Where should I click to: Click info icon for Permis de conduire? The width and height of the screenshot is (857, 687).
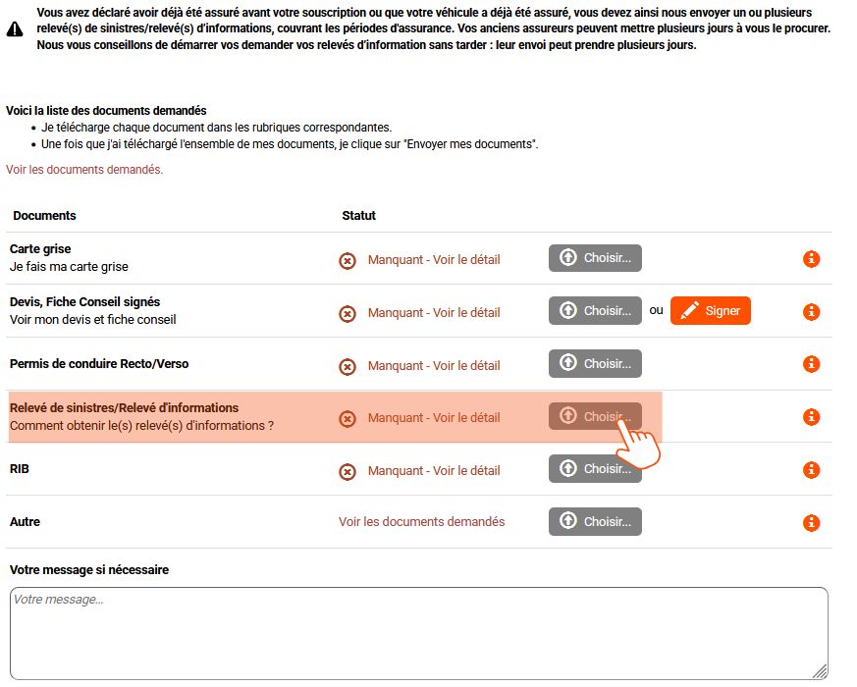(811, 364)
